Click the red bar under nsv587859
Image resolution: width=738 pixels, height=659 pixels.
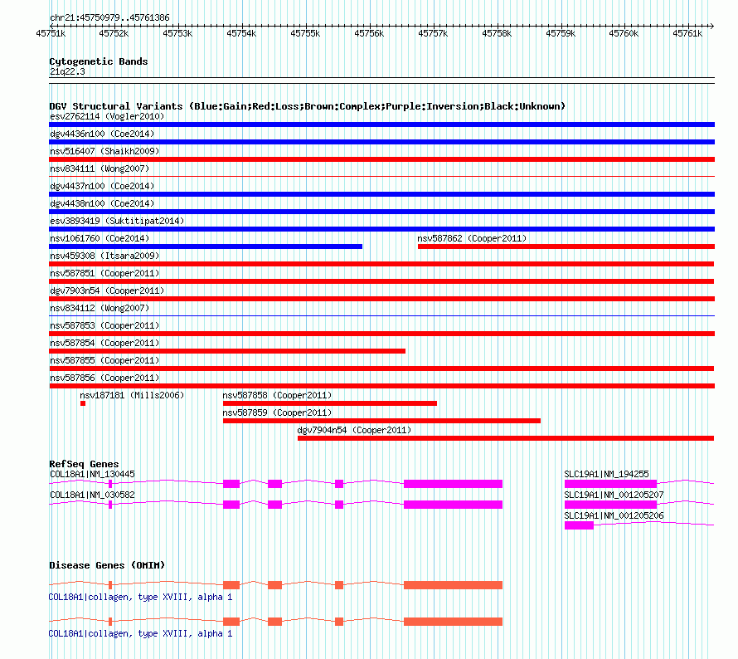pos(381,421)
